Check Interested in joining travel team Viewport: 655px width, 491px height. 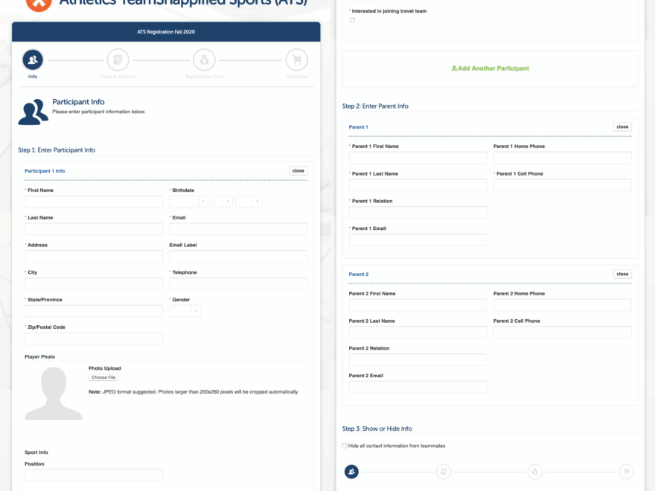coord(352,20)
